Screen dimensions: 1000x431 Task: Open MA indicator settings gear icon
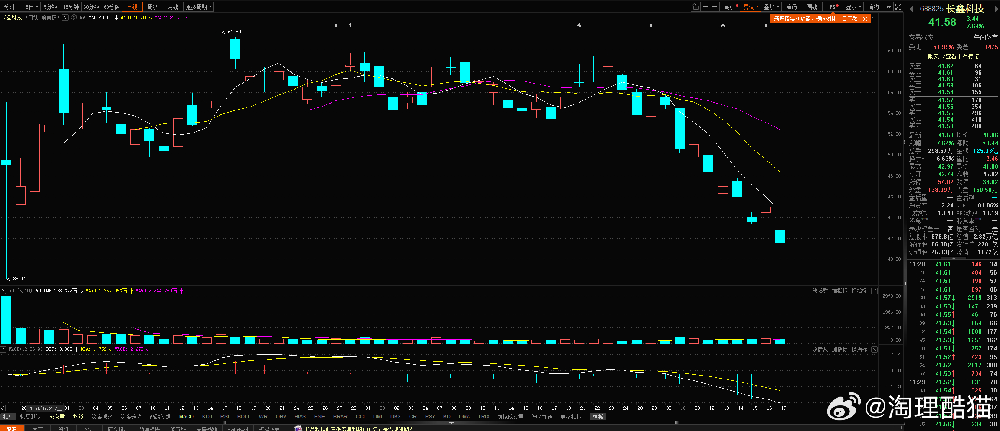74,18
